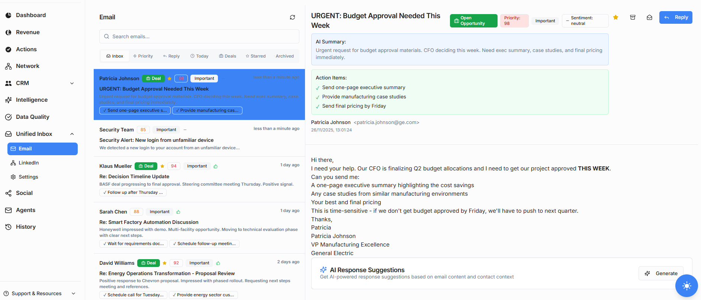
Task: Click the Search emails input field
Action: 199,36
